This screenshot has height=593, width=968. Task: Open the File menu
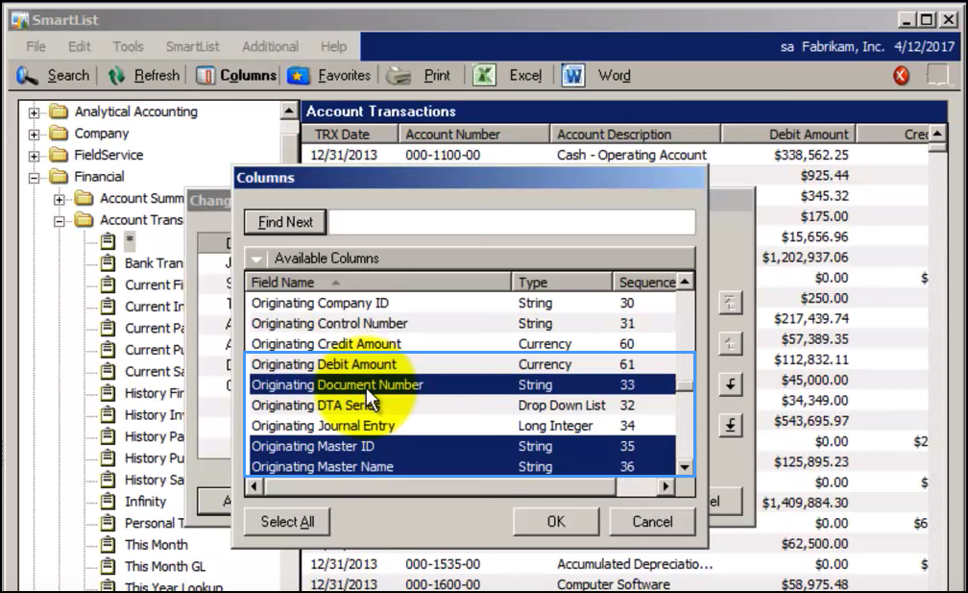36,46
